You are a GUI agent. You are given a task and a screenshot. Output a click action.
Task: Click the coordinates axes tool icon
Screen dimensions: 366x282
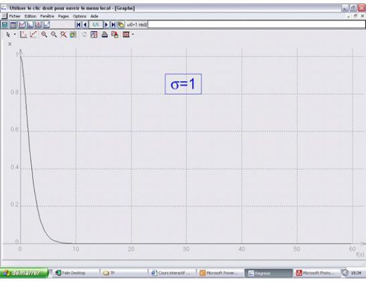[x=23, y=35]
